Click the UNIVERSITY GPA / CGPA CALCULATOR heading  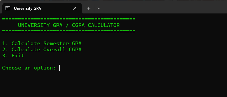tap(69, 25)
